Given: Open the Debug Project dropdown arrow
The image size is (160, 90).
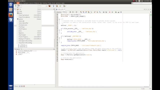Looking at the screenshot, I should point(66,6).
